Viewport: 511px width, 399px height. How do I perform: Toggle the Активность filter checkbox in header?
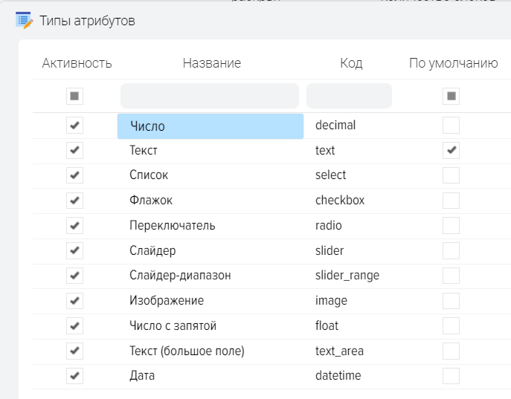point(75,96)
